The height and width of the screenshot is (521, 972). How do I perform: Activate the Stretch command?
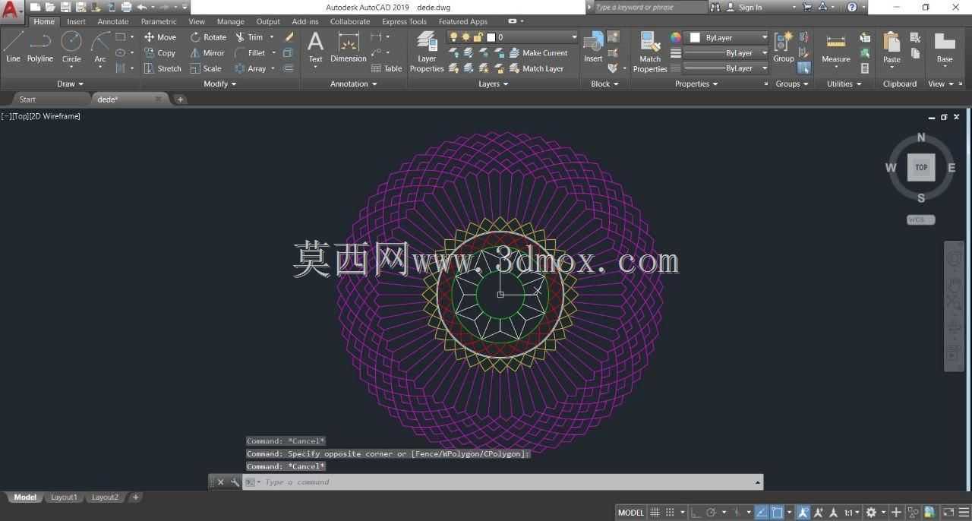coord(163,68)
